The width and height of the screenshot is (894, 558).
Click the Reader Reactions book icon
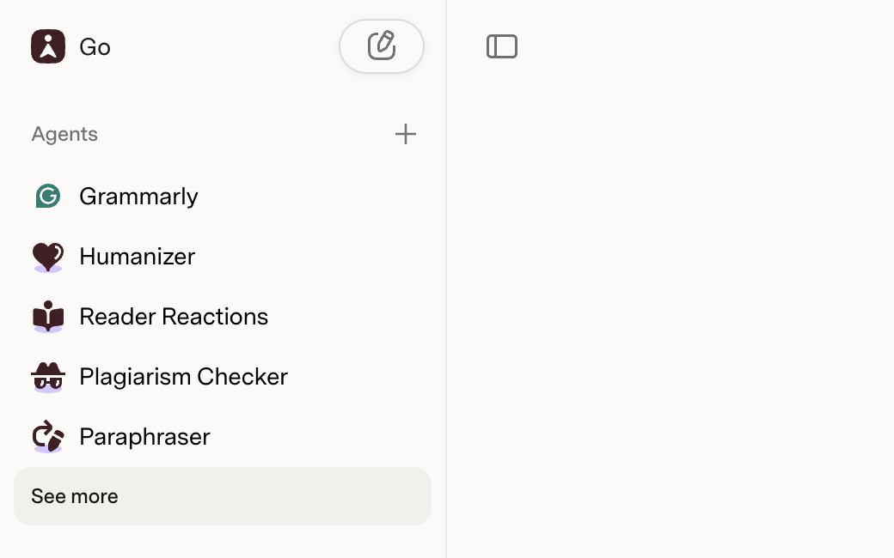[48, 317]
